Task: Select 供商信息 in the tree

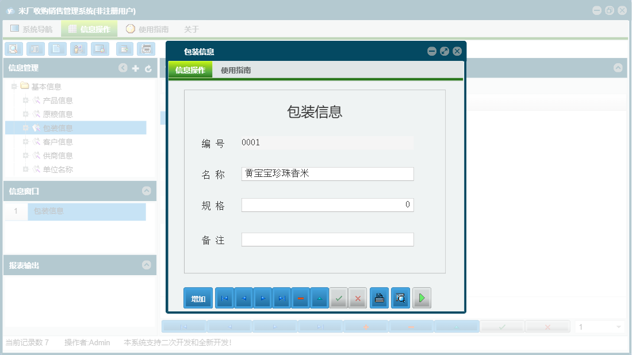Action: [x=58, y=155]
